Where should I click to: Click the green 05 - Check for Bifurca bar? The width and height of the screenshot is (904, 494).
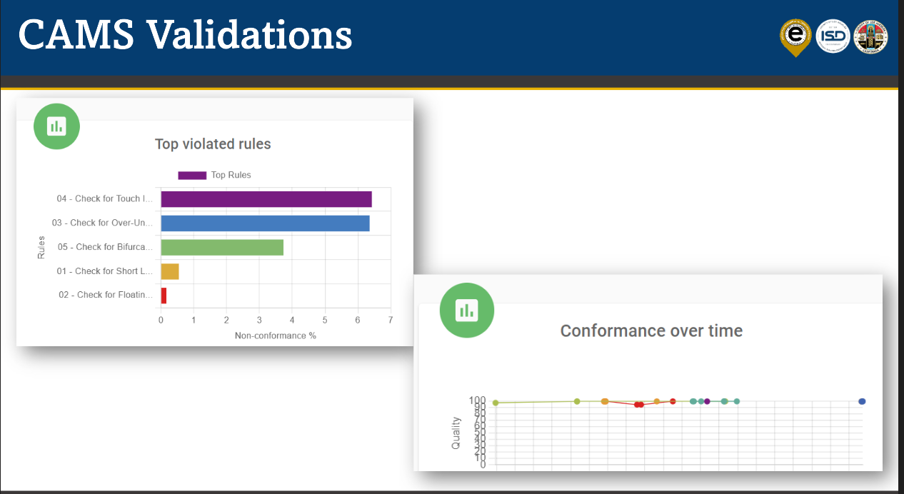pyautogui.click(x=222, y=247)
